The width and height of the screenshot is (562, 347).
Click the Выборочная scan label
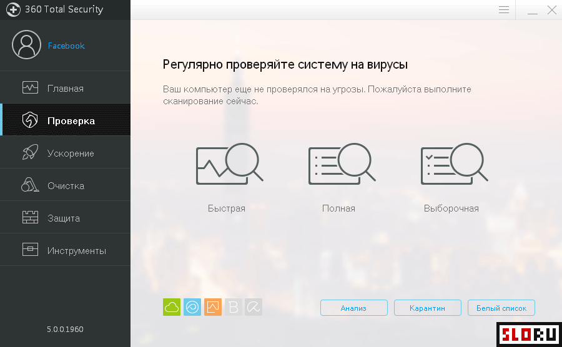[451, 208]
